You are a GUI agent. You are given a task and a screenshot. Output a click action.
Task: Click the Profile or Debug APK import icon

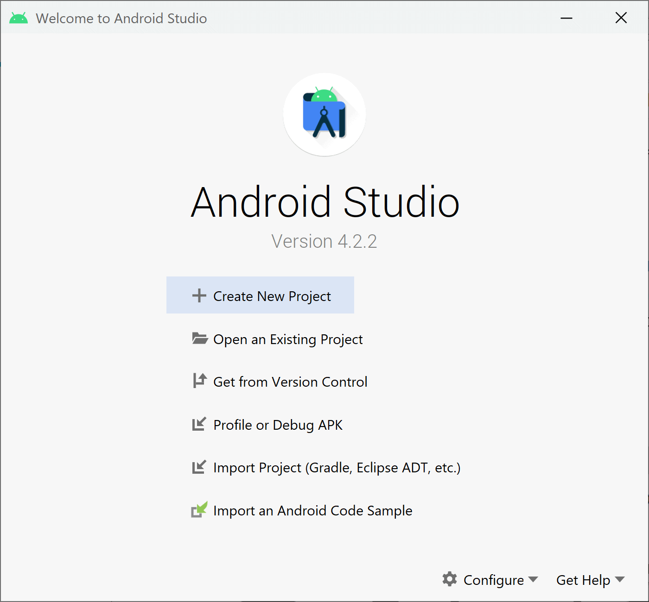pyautogui.click(x=199, y=424)
